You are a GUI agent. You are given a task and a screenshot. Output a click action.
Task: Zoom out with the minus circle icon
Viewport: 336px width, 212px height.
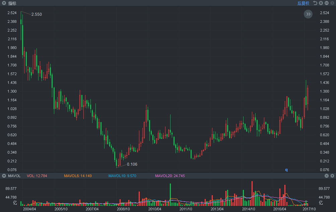pos(327,3)
